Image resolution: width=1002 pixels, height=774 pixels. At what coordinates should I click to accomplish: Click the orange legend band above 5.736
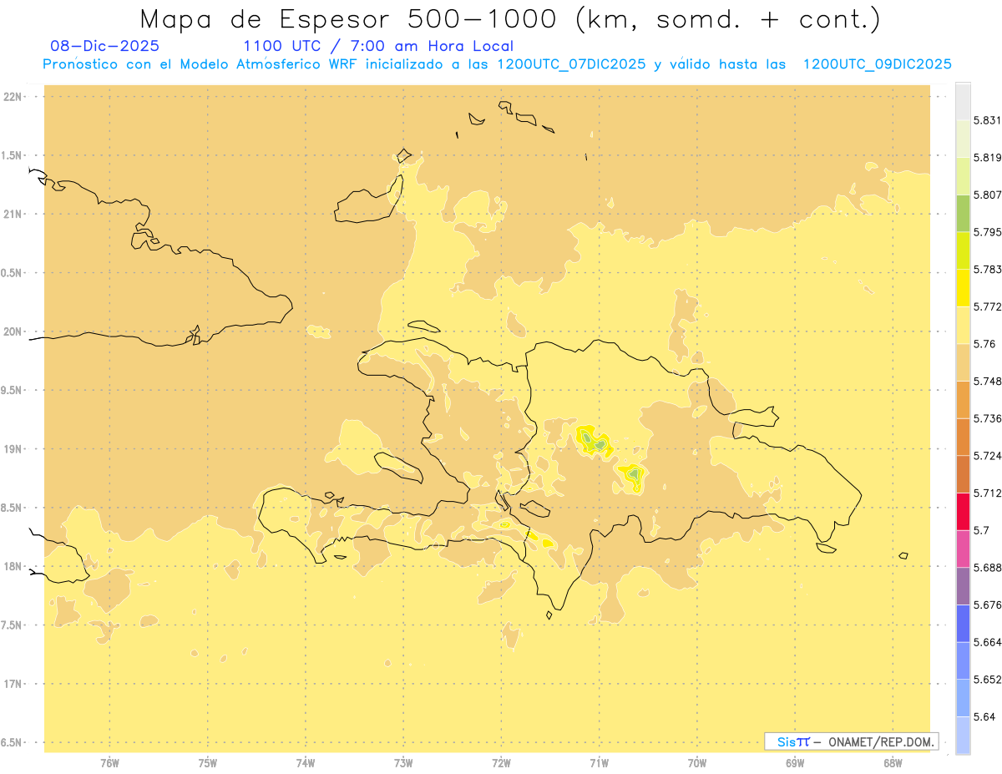963,400
